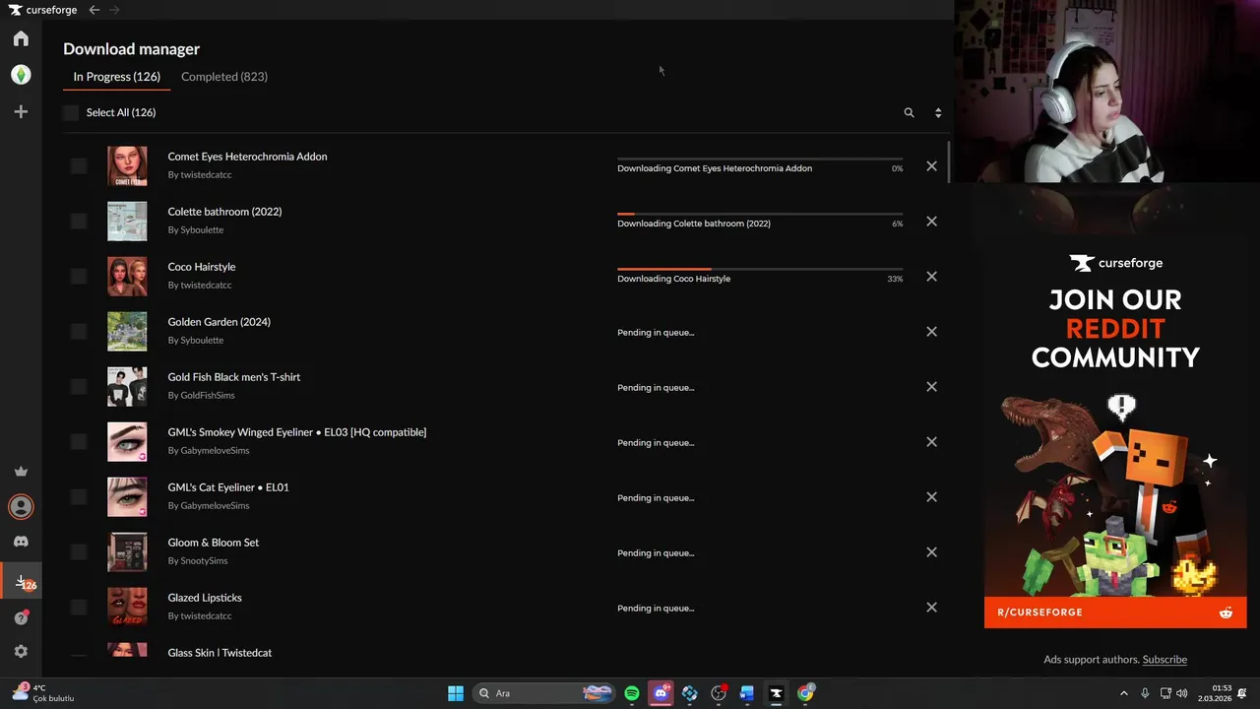Image resolution: width=1260 pixels, height=709 pixels.
Task: Click the Coco Hairstyle download progress bar
Action: tap(760, 269)
